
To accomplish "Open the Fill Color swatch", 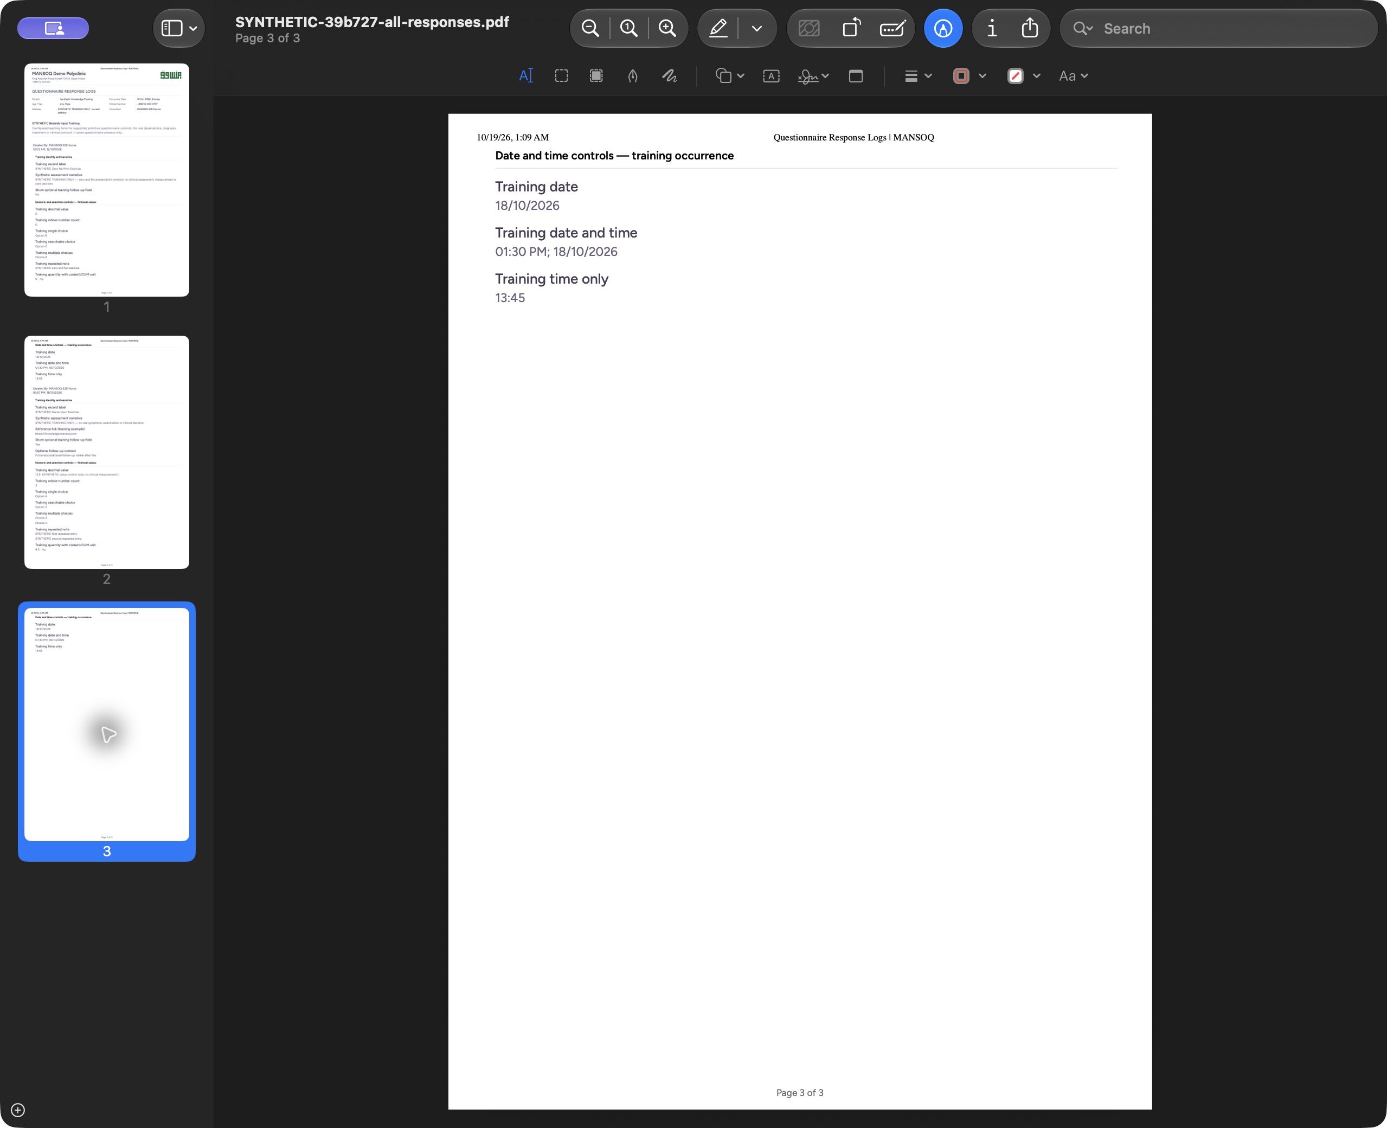I will (x=1016, y=76).
